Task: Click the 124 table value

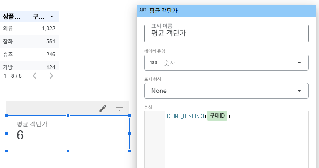Action: coord(51,67)
